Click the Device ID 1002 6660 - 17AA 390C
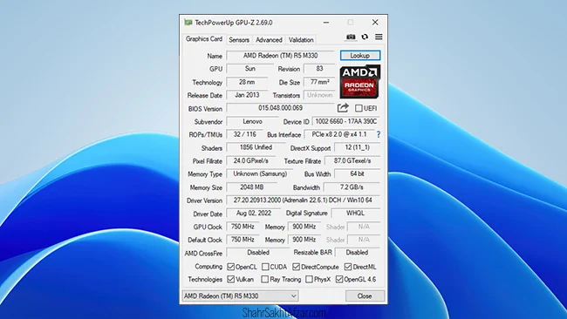 point(346,121)
